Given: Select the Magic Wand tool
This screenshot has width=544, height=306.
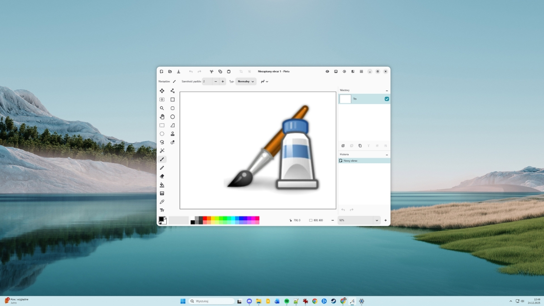Looking at the screenshot, I should 162,151.
